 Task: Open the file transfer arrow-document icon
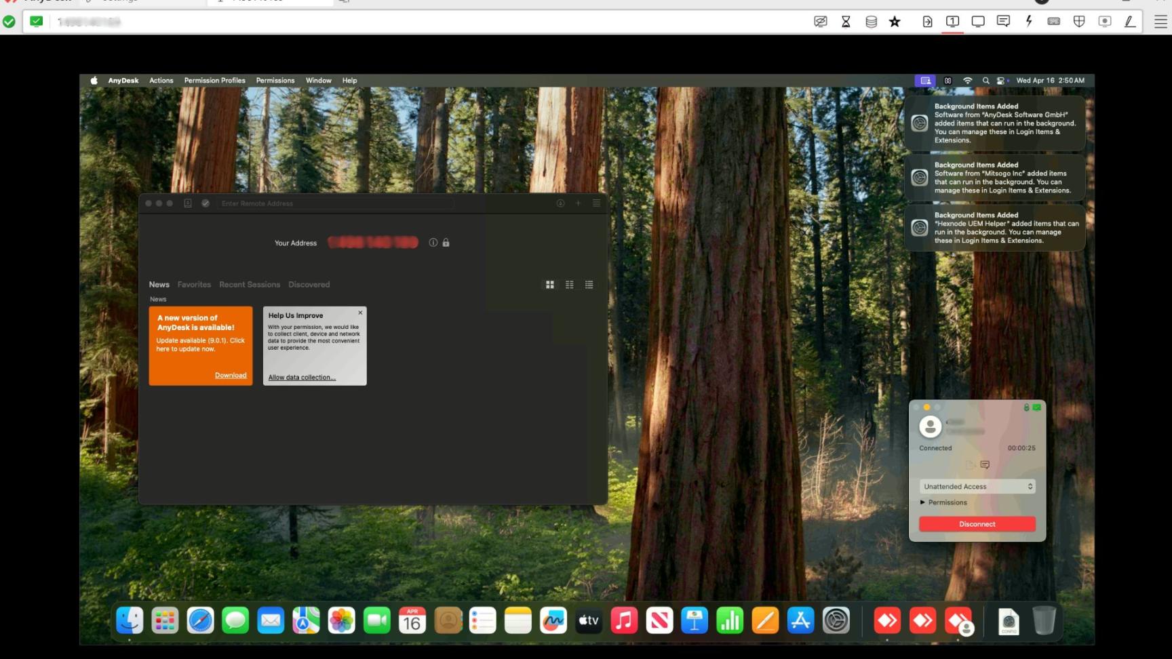coord(927,22)
